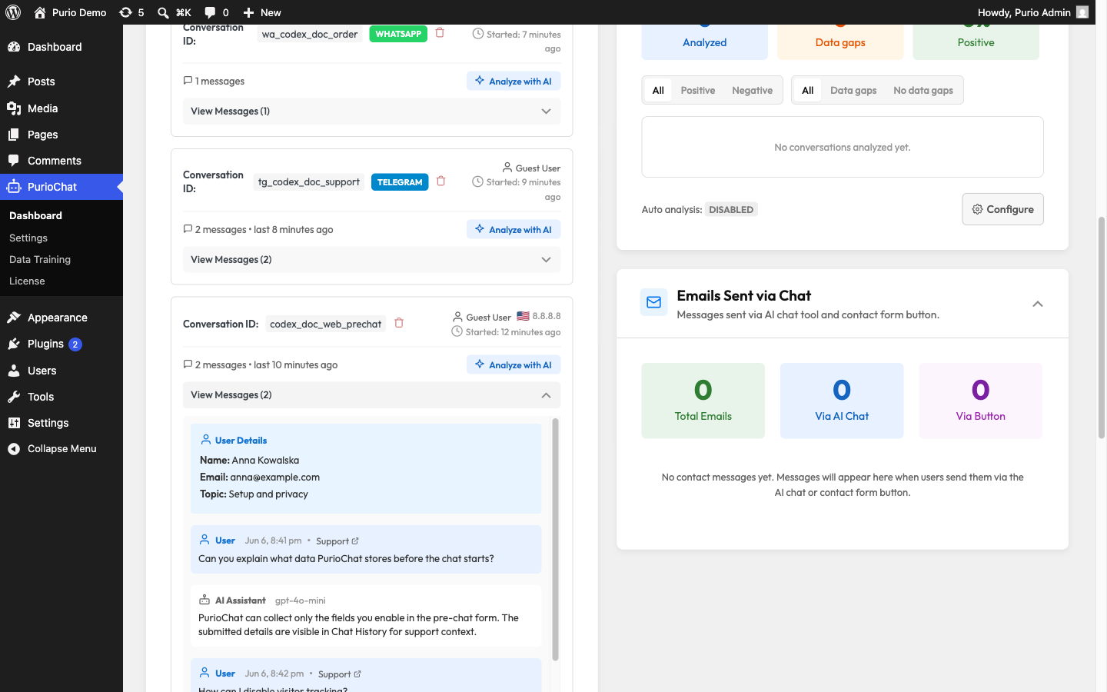
Task: Click the Plugins update count badge 2
Action: coord(75,344)
